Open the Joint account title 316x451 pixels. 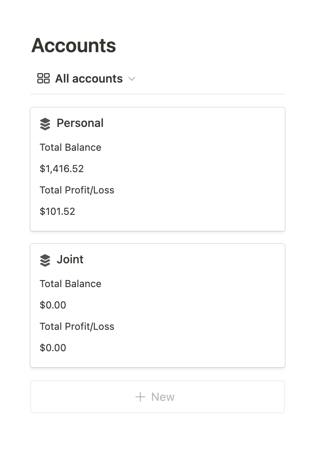click(x=70, y=260)
